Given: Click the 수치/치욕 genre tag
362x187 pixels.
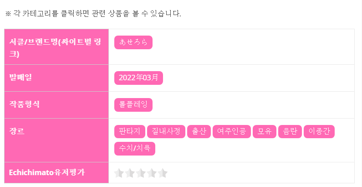Looking at the screenshot, I should click(135, 149).
